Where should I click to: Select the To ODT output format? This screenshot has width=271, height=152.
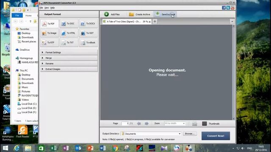pyautogui.click(x=88, y=33)
